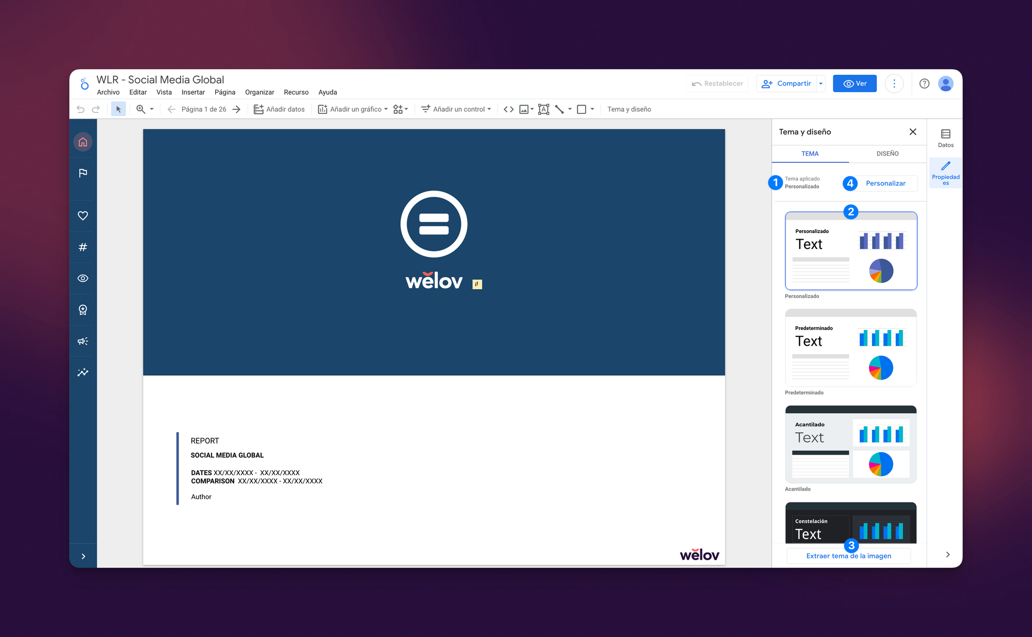Go to next page arrow
The image size is (1032, 637).
(x=236, y=109)
